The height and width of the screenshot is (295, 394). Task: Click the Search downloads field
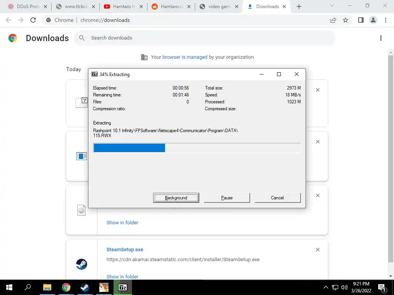click(x=204, y=38)
